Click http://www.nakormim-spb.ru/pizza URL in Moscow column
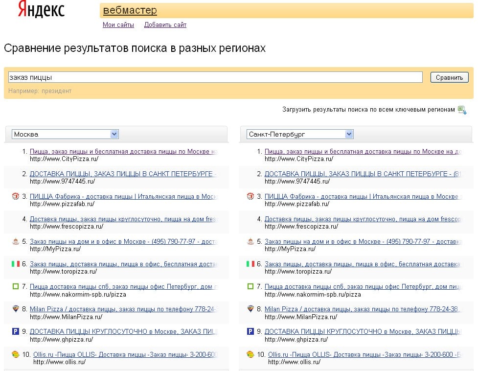 78,295
